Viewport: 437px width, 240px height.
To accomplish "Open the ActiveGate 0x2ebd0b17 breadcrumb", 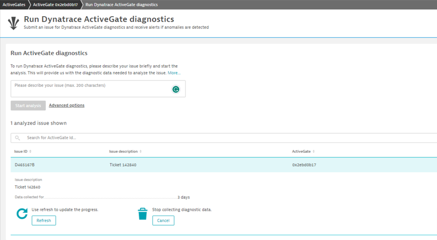I will [55, 4].
